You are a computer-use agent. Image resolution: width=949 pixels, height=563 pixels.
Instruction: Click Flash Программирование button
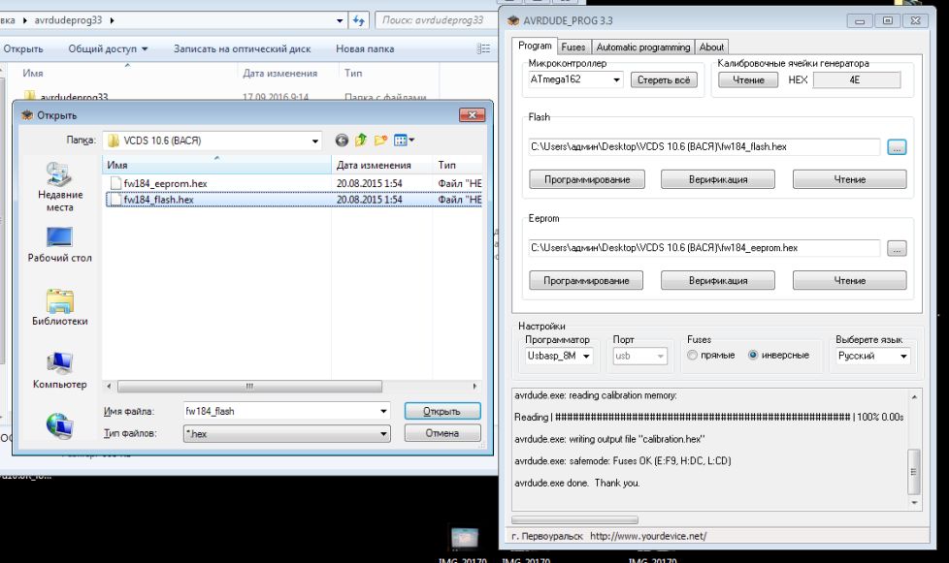click(587, 179)
